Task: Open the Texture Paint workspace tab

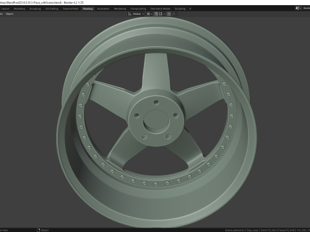Action: click(x=70, y=9)
